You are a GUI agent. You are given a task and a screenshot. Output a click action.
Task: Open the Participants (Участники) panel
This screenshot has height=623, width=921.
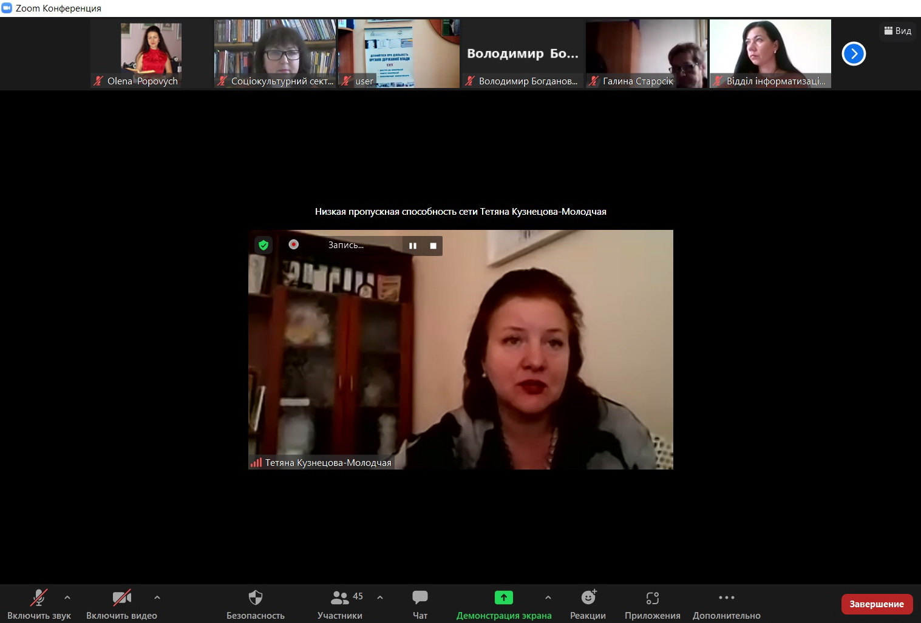point(340,598)
